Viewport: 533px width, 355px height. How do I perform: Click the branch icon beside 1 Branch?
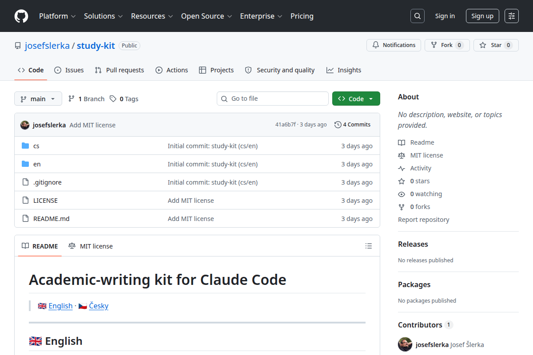(x=72, y=99)
